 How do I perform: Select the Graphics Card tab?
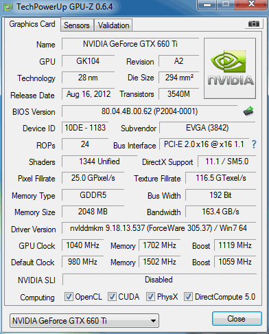pos(32,24)
